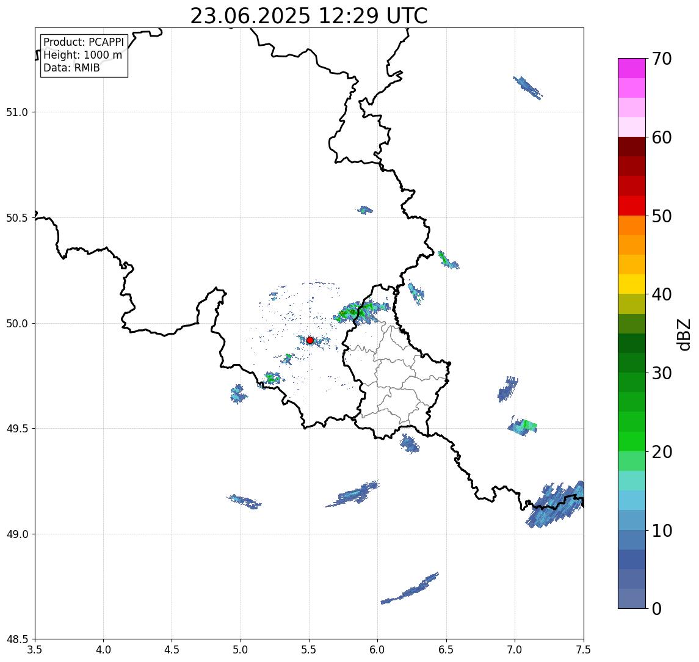The width and height of the screenshot is (699, 662).
Task: Click the elongated echo streak near 48.75 latitude
Action: (x=410, y=589)
